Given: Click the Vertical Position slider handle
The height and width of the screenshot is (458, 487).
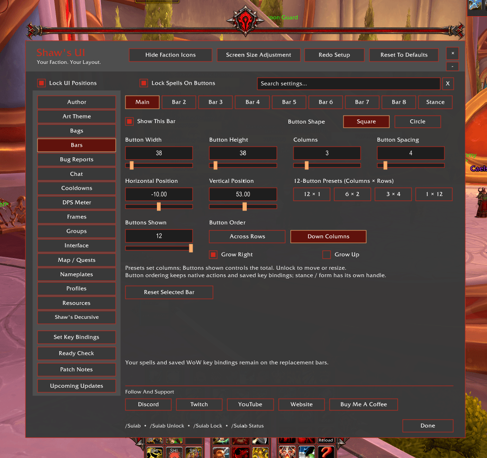Looking at the screenshot, I should (x=245, y=207).
